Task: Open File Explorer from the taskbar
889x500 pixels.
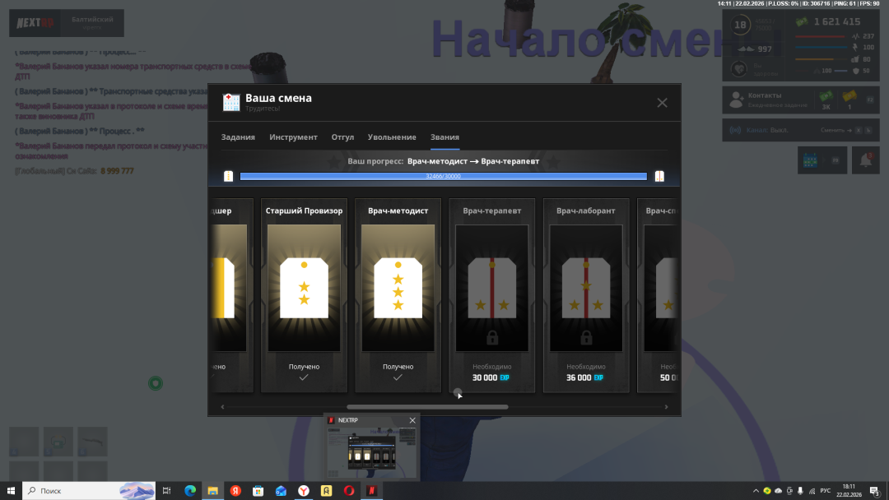Action: (x=212, y=491)
